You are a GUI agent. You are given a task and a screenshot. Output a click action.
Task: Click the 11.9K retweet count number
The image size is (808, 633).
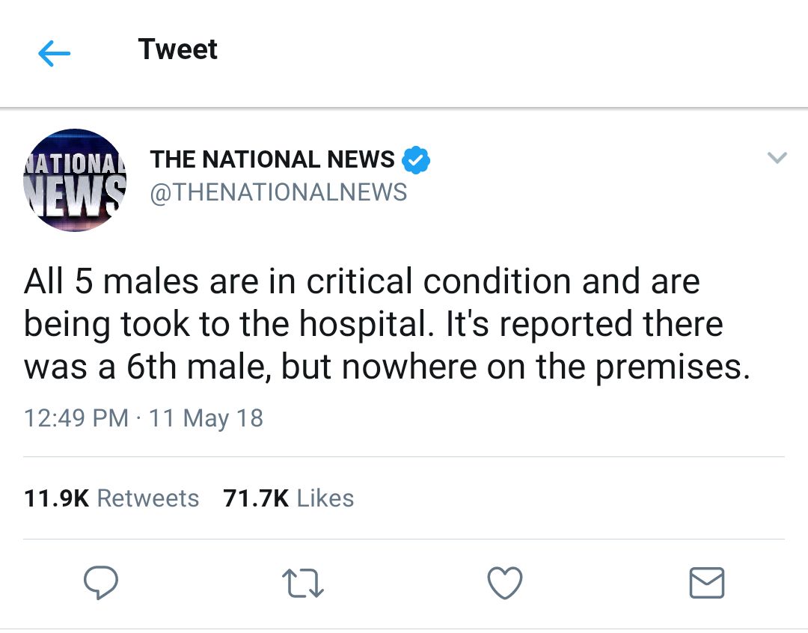[57, 498]
